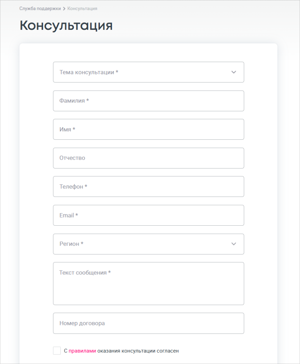Open the 'правилами' rules link
Screen dimensions: 300x364
coord(82,351)
